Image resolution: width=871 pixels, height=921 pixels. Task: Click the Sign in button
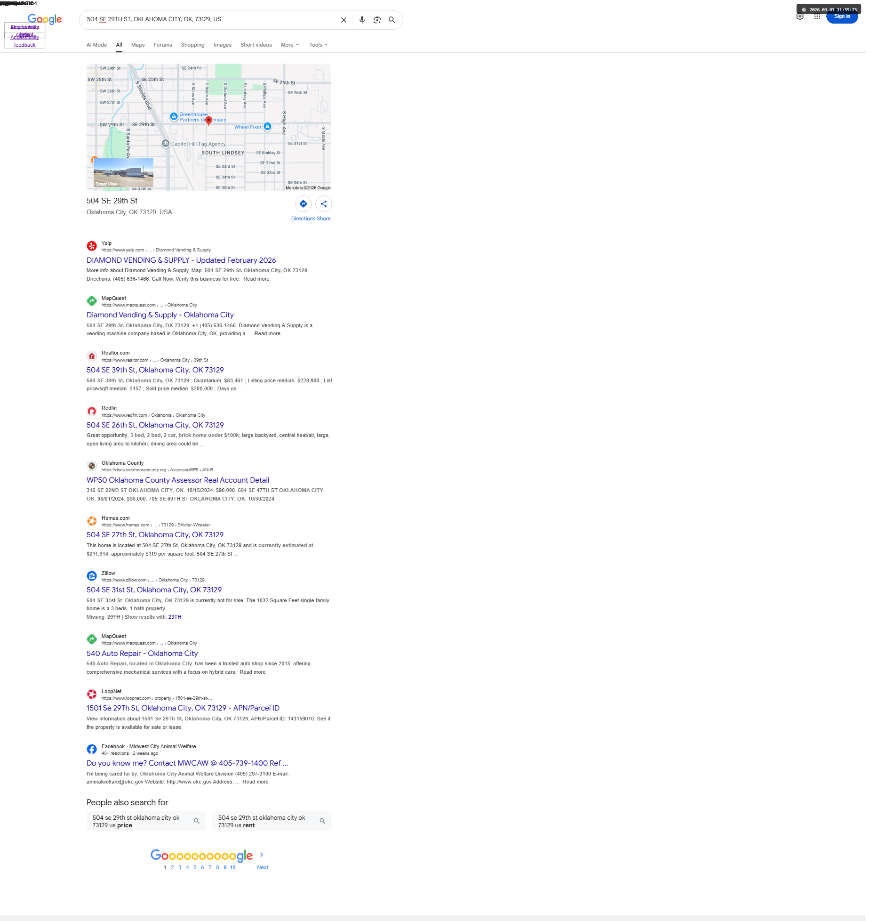(x=842, y=16)
